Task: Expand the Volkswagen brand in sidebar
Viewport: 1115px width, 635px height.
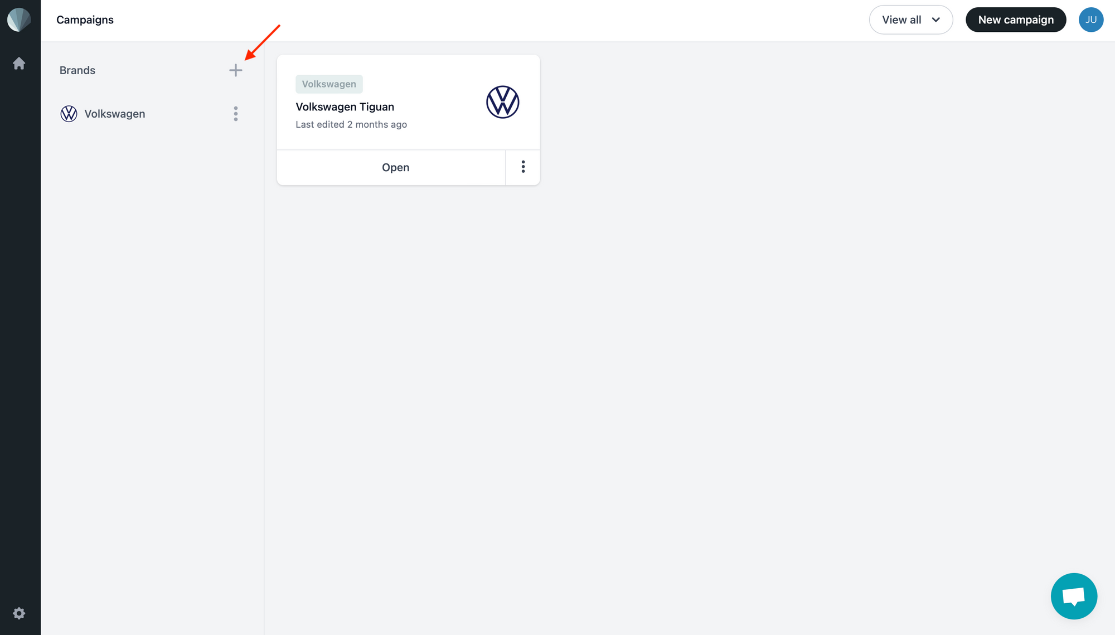Action: 115,113
